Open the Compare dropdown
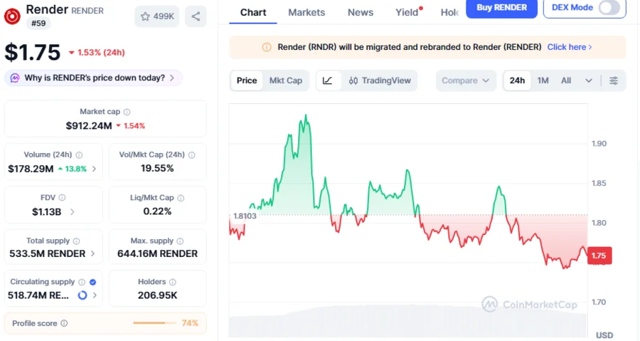 coord(465,80)
